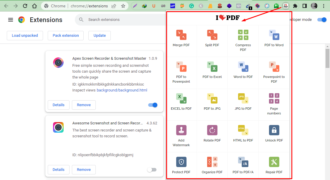Enable the Awesome Screenshot extension toggle
Screen dimensions: 330x180
tap(152, 170)
